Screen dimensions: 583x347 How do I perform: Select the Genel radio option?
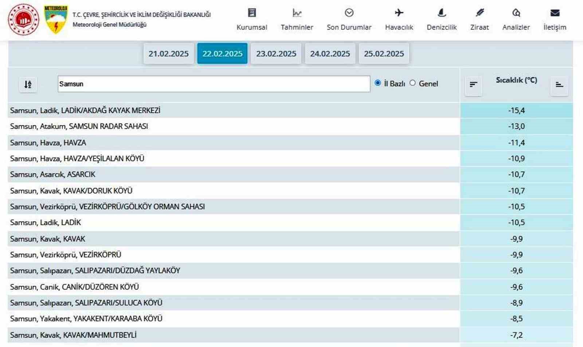412,83
